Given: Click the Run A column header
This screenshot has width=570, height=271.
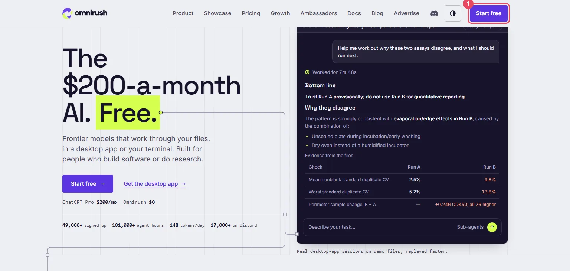Looking at the screenshot, I should (x=414, y=167).
